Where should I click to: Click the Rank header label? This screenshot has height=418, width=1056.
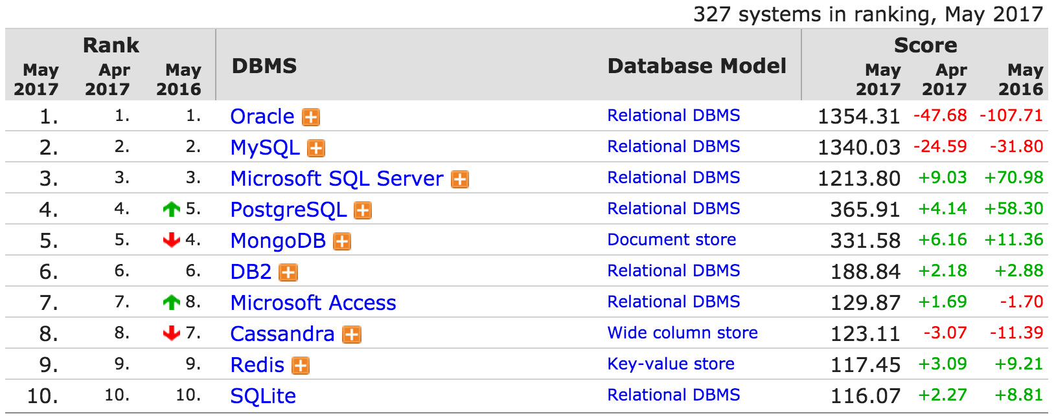click(x=111, y=45)
